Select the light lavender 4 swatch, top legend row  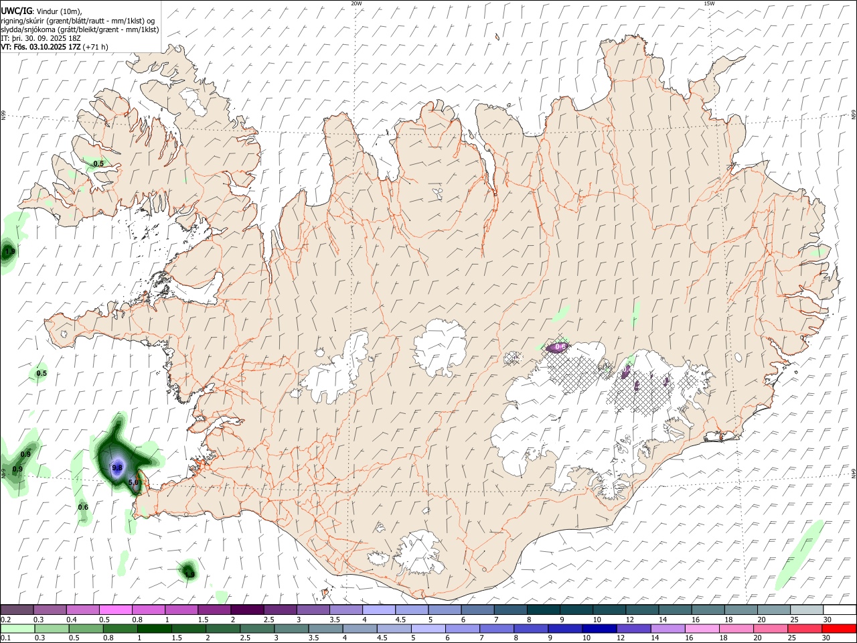378,610
